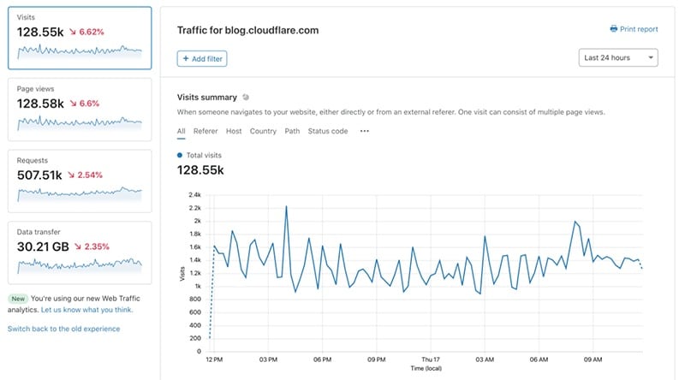Click the 128.55k total under Total visits
This screenshot has width=685, height=380.
click(200, 170)
